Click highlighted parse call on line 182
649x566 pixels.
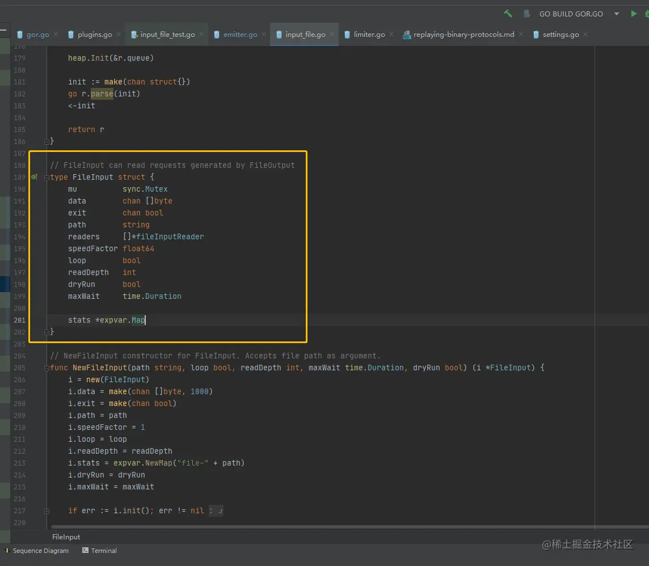pos(102,94)
